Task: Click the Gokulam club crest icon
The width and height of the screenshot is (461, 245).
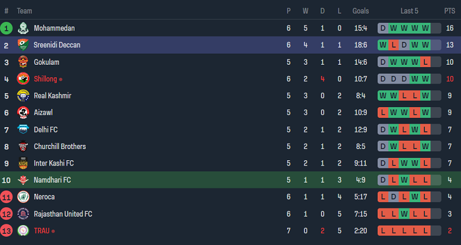Action: click(x=23, y=62)
